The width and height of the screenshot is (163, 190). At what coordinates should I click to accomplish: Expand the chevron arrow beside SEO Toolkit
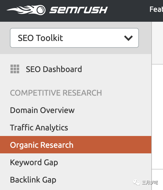[128, 38]
